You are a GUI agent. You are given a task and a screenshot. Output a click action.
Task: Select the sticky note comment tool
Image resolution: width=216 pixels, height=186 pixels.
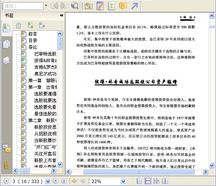pyautogui.click(x=123, y=6)
